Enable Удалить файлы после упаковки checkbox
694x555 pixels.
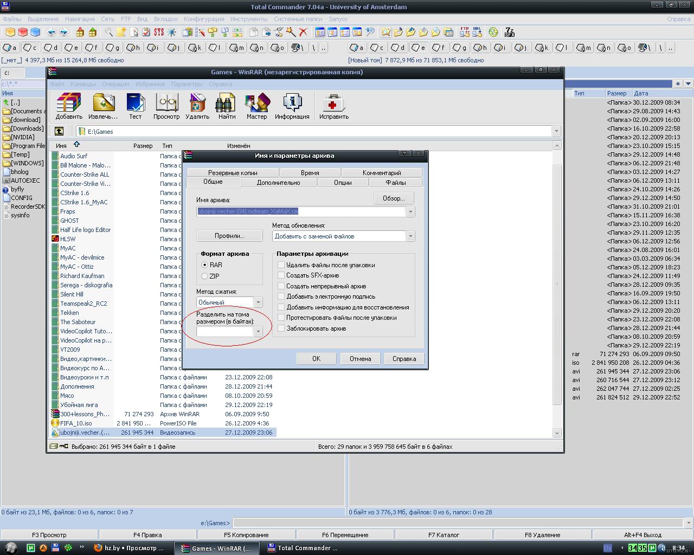tap(281, 265)
